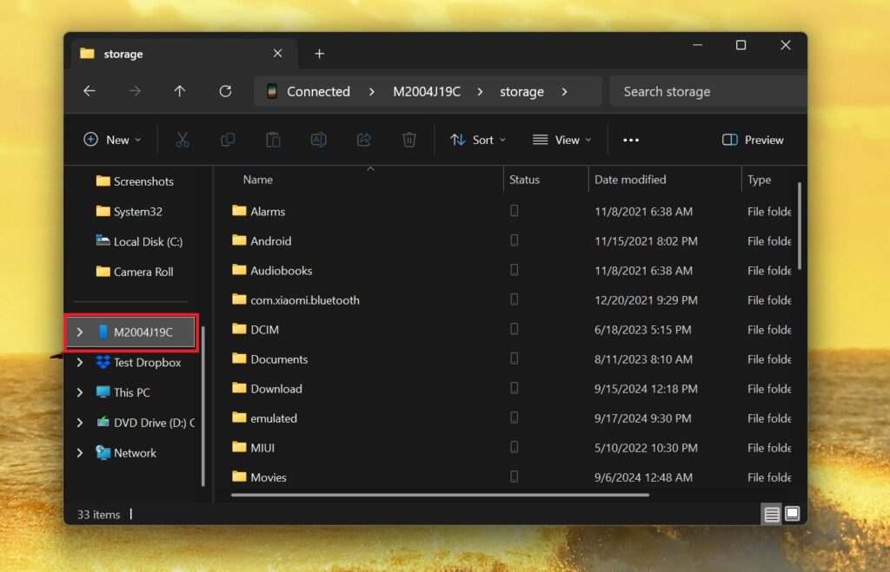
Task: Switch to details view using bottom-right toggle
Action: click(x=771, y=514)
